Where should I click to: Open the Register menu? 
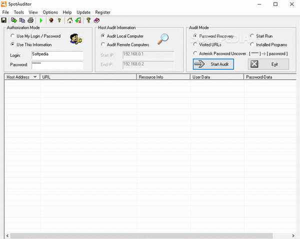coord(102,12)
